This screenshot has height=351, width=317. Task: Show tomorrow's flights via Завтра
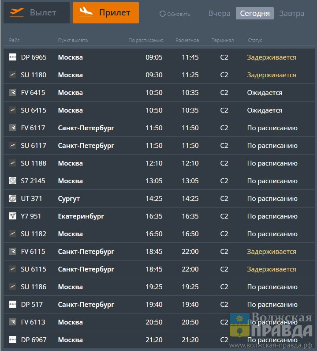pyautogui.click(x=291, y=13)
